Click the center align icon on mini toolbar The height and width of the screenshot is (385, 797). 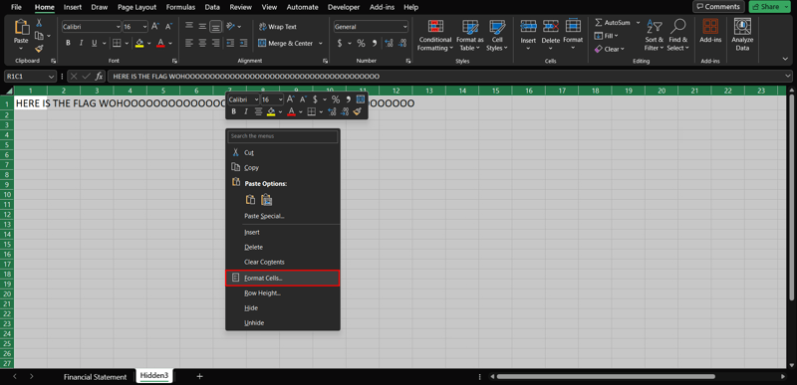259,111
